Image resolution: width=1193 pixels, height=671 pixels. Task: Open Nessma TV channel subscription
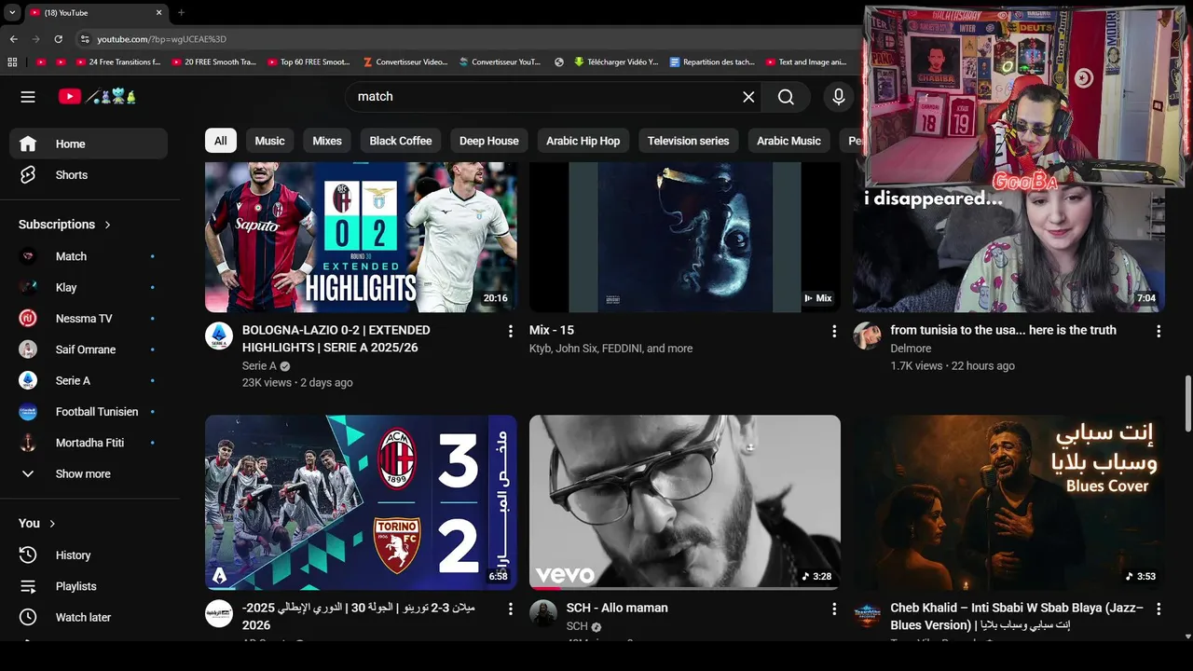tap(89, 319)
